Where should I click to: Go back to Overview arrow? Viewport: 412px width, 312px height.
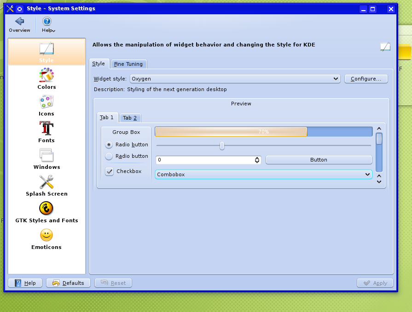pyautogui.click(x=19, y=25)
